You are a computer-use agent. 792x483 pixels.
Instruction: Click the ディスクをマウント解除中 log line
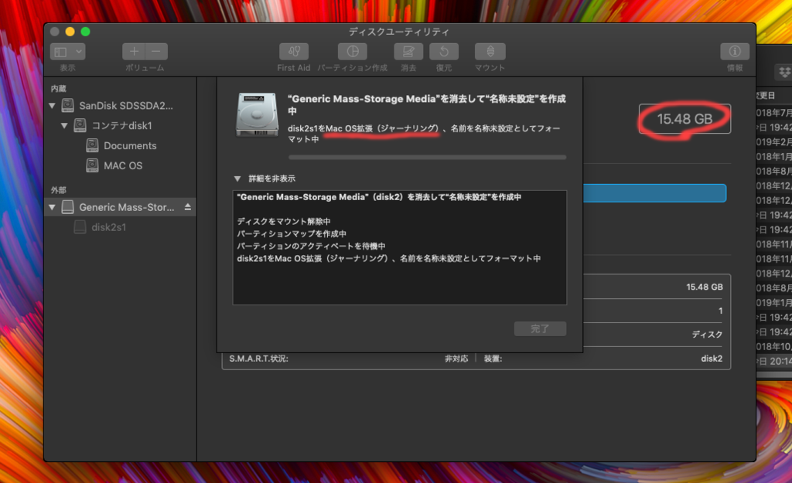coord(284,221)
